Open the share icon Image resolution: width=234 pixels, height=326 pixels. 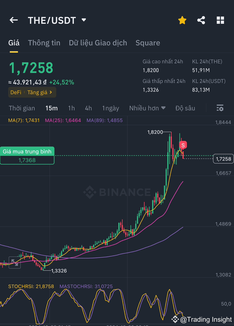[x=201, y=20]
